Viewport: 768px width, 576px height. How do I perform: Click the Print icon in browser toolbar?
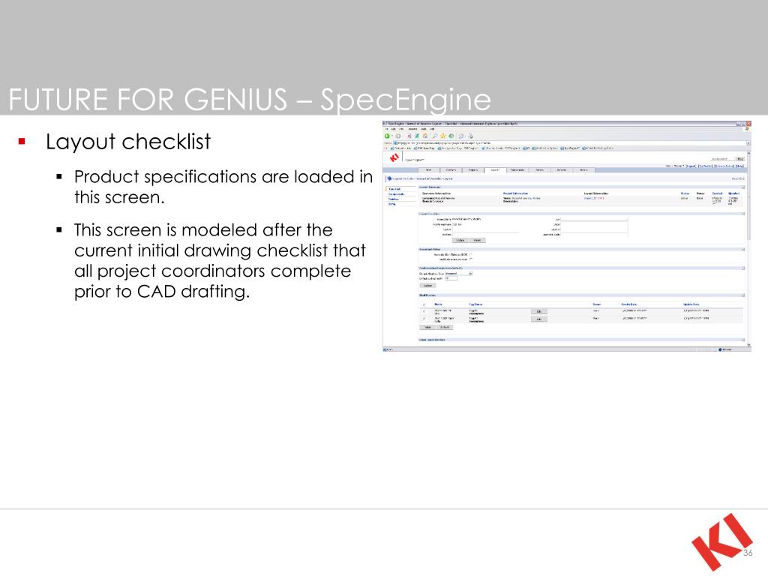[x=470, y=136]
